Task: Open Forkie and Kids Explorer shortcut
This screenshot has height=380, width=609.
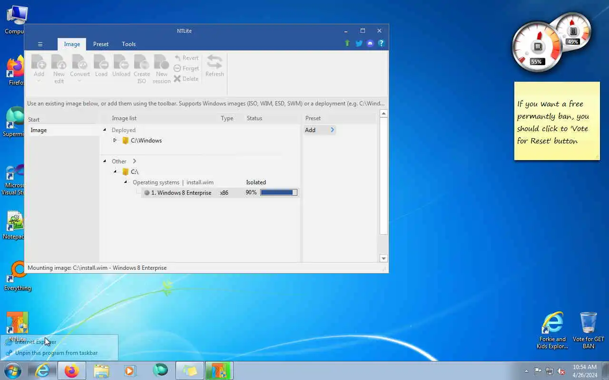Action: point(552,331)
